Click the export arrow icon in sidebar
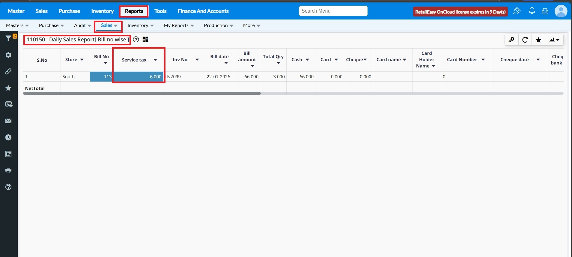 point(8,104)
